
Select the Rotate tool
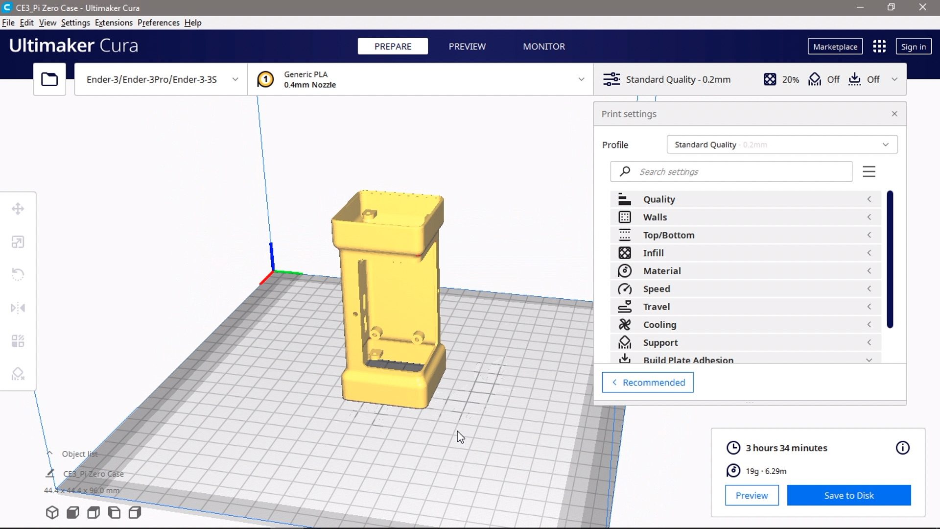tap(18, 274)
